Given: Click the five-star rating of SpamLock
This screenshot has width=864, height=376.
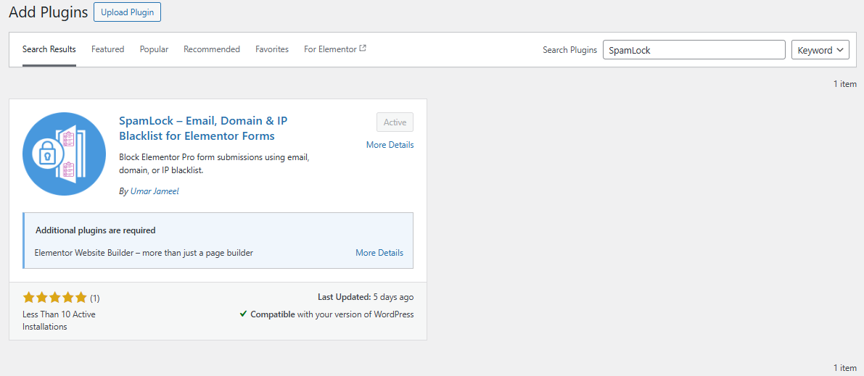Looking at the screenshot, I should [54, 298].
